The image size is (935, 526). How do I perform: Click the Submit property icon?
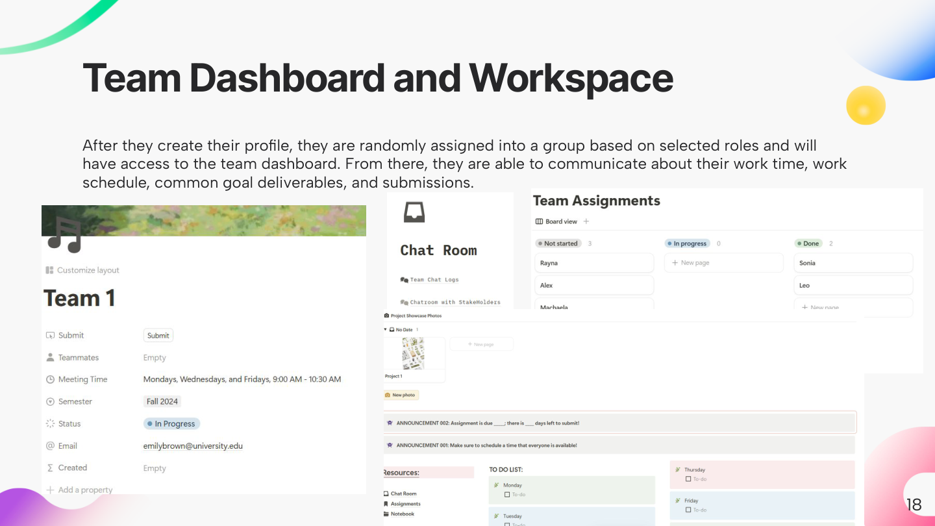tap(50, 335)
